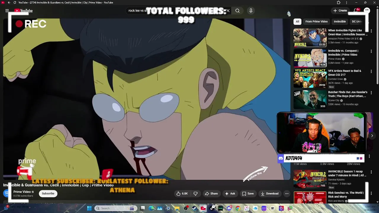The width and height of the screenshot is (379, 213).
Task: Download the video
Action: [269, 193]
